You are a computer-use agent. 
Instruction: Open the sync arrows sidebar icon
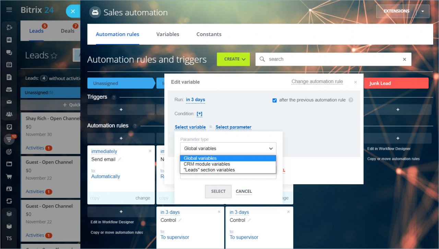pyautogui.click(x=9, y=201)
